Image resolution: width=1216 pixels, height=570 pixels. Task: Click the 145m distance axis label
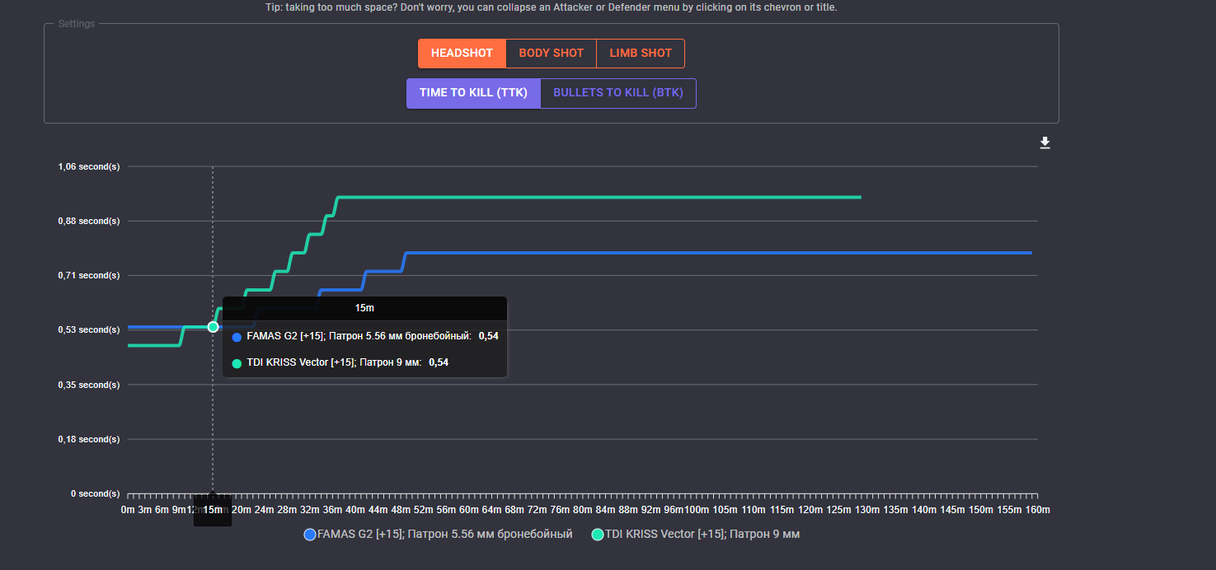(952, 510)
